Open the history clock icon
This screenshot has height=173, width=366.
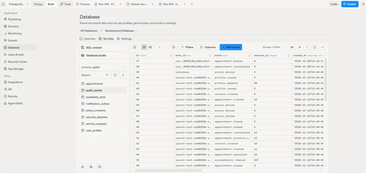[x=173, y=47]
